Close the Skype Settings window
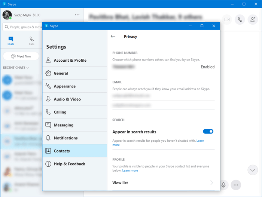The width and height of the screenshot is (262, 197). click(214, 26)
